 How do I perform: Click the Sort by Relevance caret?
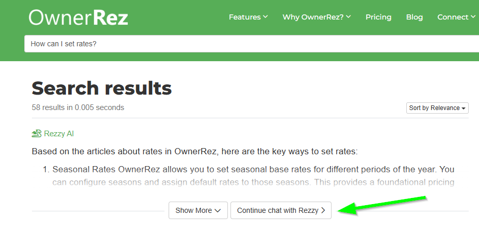coord(464,109)
